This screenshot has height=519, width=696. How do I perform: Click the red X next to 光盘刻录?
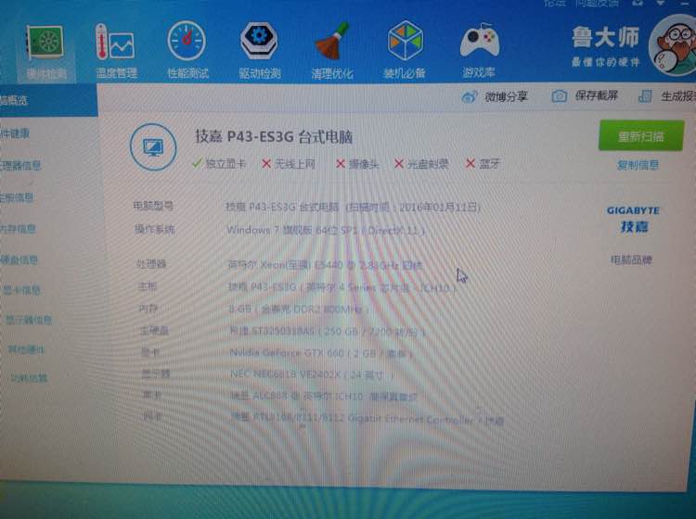click(399, 164)
